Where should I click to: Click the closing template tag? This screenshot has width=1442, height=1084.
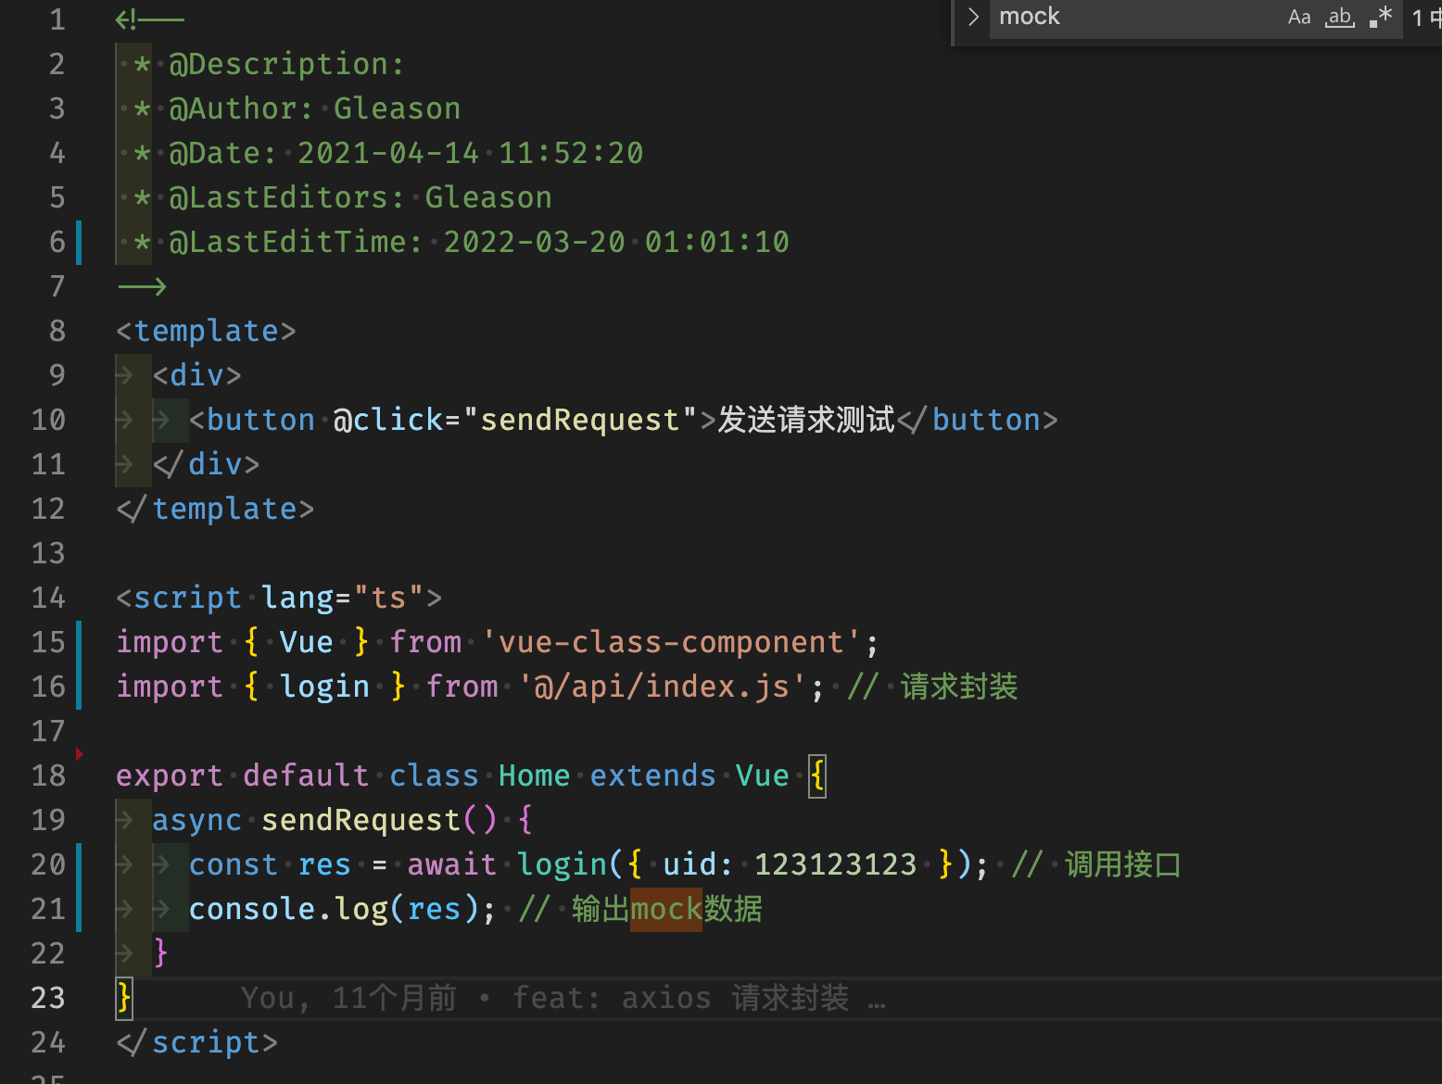click(215, 509)
